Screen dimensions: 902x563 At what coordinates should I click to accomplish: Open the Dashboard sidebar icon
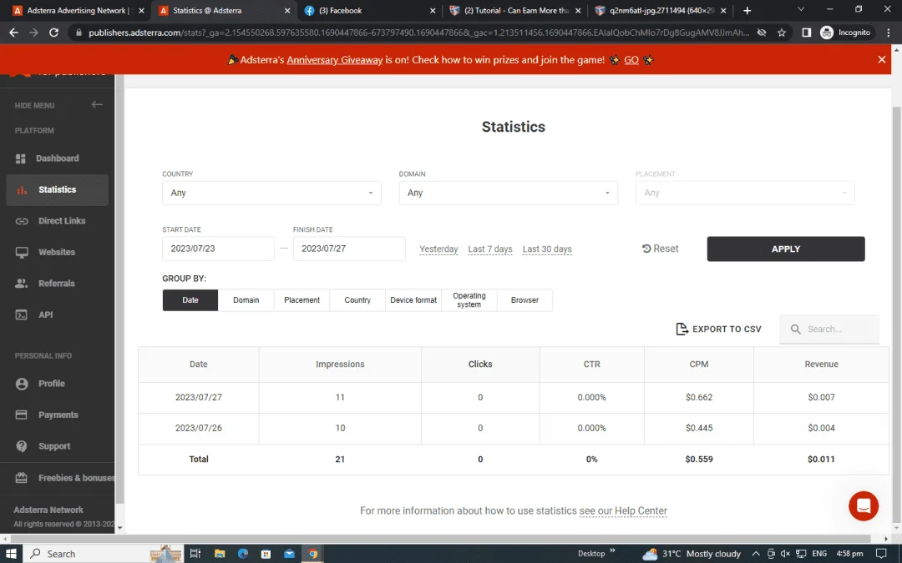21,158
